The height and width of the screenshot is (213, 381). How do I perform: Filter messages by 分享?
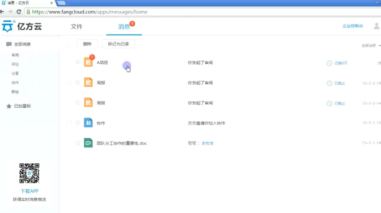[15, 74]
